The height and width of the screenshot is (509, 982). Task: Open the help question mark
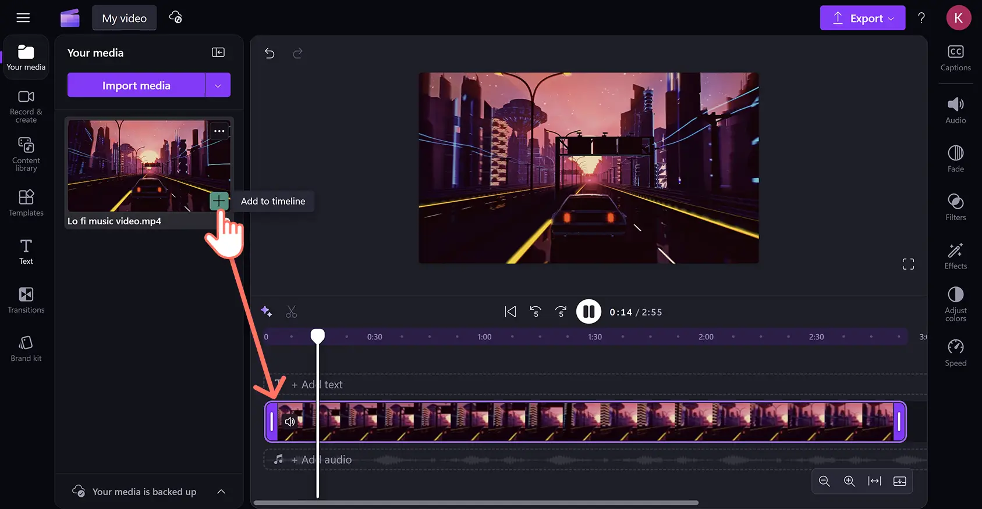pyautogui.click(x=921, y=18)
